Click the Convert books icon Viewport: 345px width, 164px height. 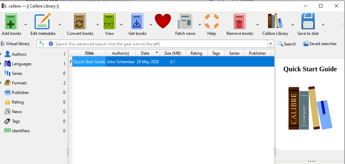(x=80, y=21)
